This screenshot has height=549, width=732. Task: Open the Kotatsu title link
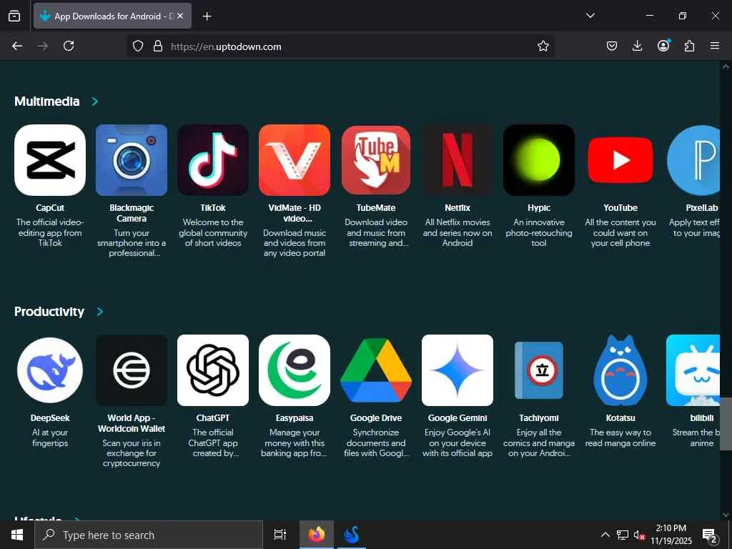620,417
